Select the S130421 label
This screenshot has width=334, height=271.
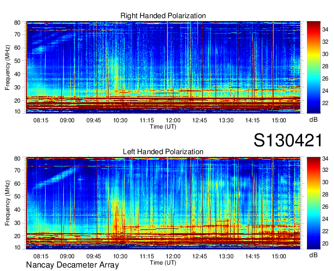(288, 140)
